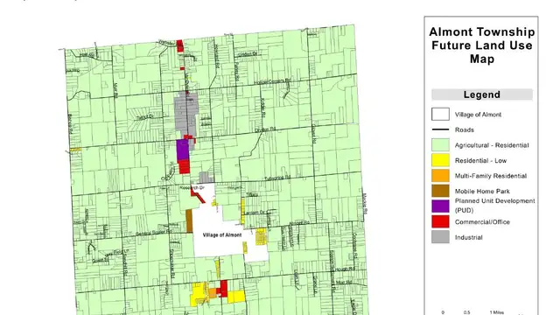The image size is (560, 315).
Task: Click the 'Mackie Rd' label at map's east edge
Action: coord(365,204)
